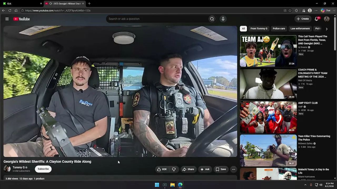Show next filter chips with arrow
The image size is (337, 189).
tap(327, 29)
